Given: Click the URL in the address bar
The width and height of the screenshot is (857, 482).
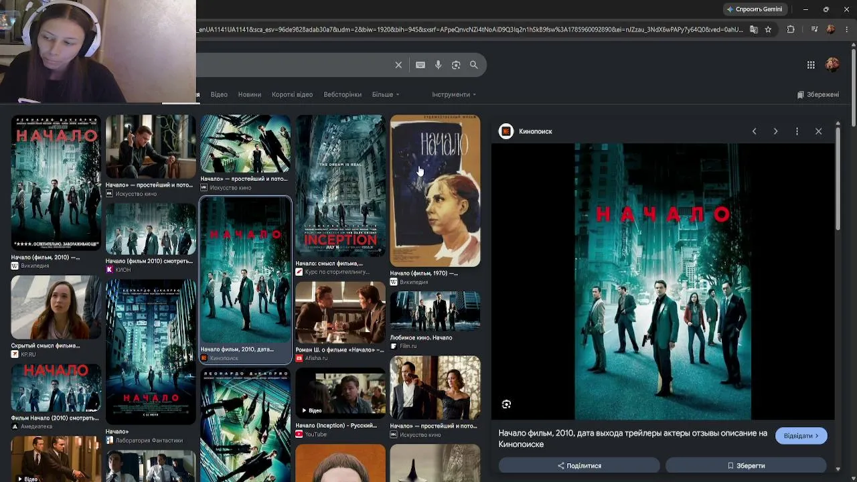Looking at the screenshot, I should coord(470,29).
